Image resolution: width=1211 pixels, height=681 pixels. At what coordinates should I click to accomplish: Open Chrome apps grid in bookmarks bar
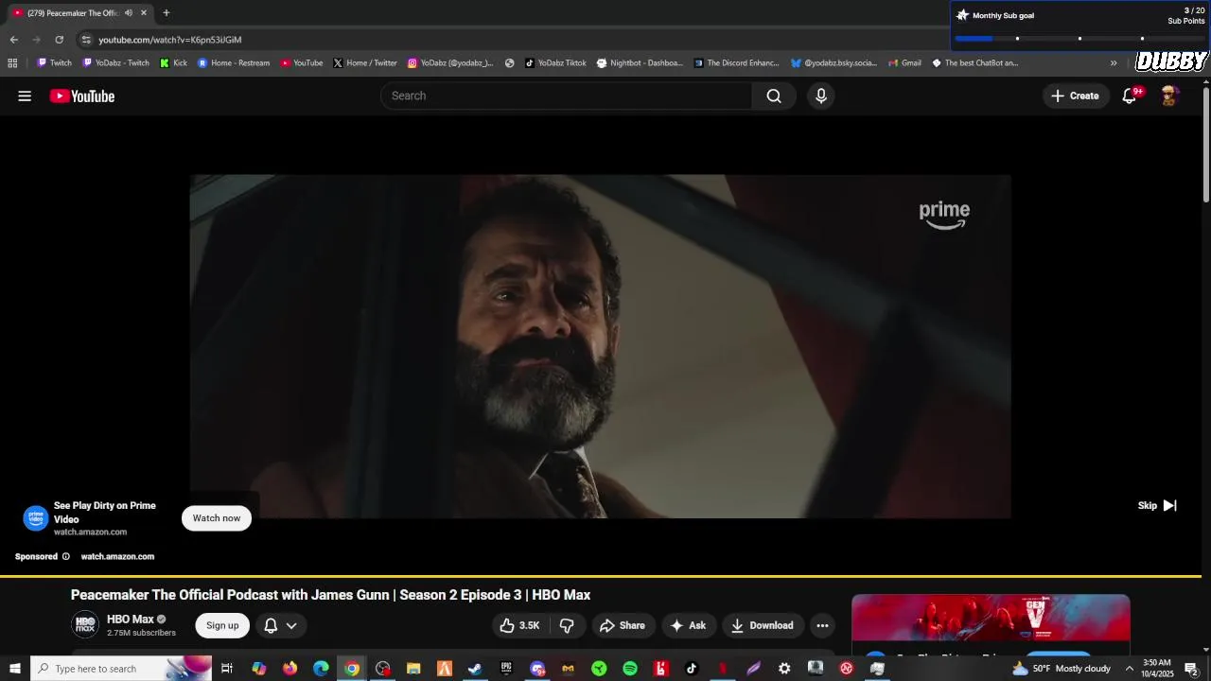click(x=12, y=63)
